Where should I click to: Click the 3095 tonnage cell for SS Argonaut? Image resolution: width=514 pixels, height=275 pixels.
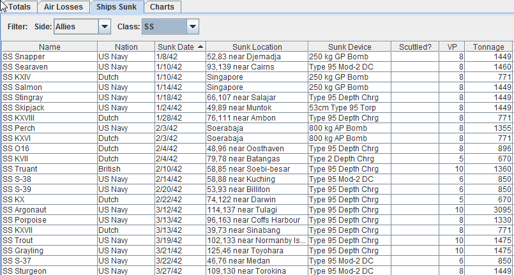click(488, 210)
